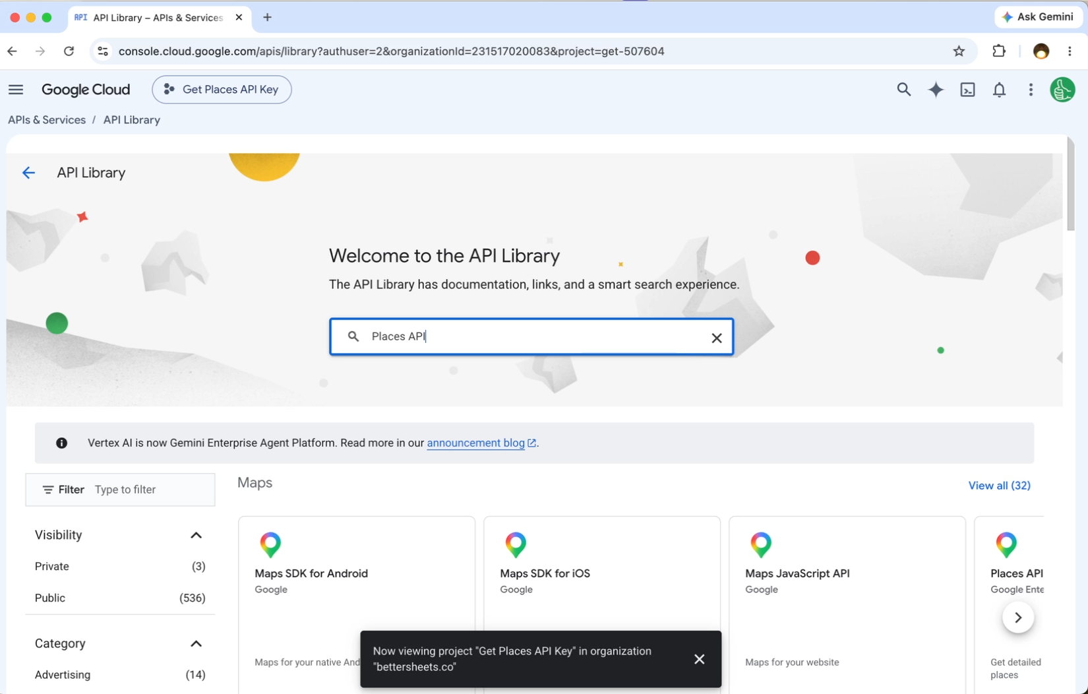View site information icon in address bar
The image size is (1088, 694).
click(103, 51)
